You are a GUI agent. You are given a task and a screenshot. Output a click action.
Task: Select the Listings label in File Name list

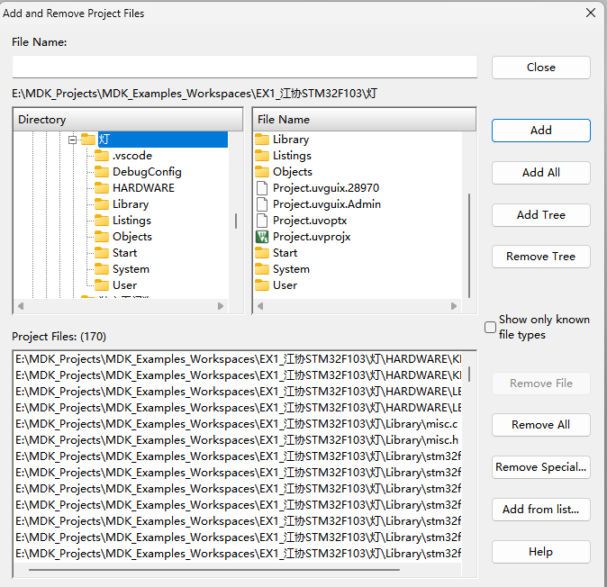click(292, 156)
